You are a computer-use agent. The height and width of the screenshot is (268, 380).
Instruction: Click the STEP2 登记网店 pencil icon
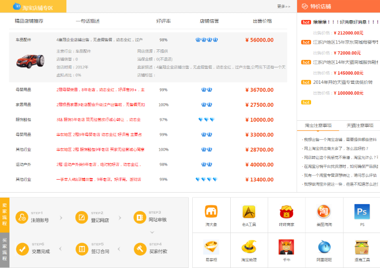82,217
